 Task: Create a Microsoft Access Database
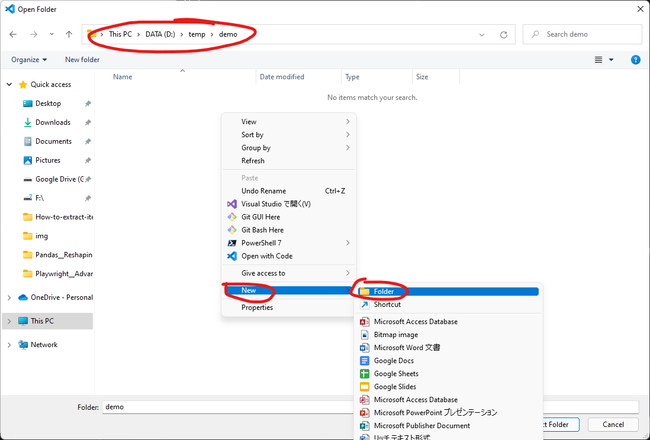416,321
